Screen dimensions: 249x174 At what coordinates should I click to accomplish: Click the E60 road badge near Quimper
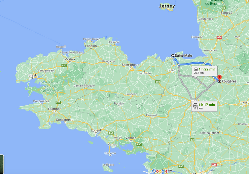58,102
